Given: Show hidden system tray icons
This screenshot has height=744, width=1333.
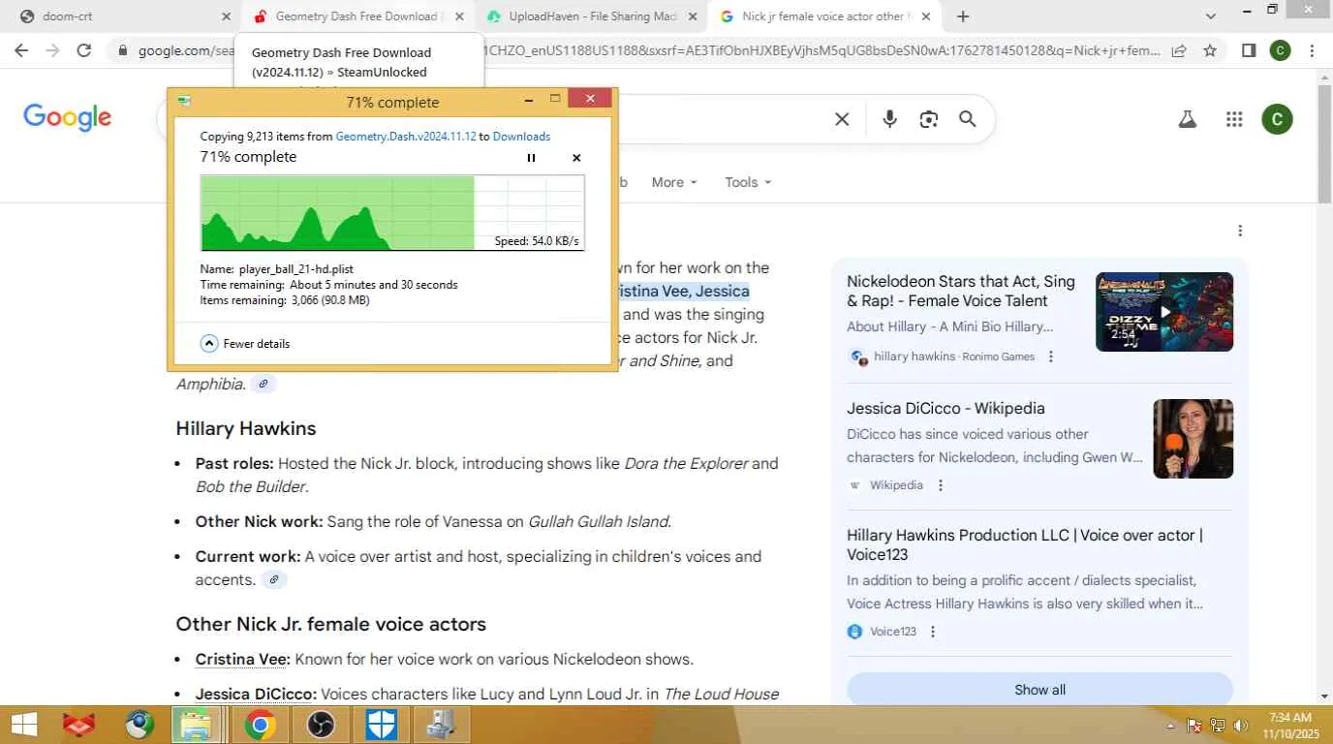Looking at the screenshot, I should 1170,726.
